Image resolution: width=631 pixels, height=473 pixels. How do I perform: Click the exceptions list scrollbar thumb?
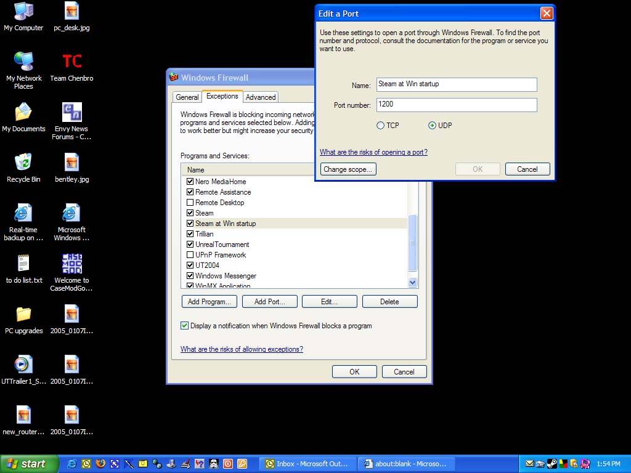[412, 243]
